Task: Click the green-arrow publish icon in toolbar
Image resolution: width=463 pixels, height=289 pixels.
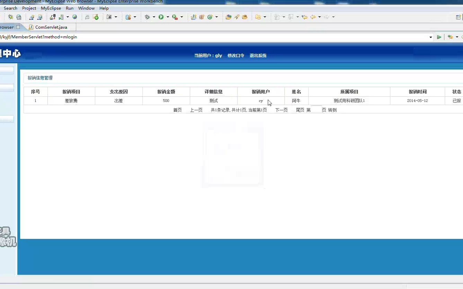Action: coord(96,17)
